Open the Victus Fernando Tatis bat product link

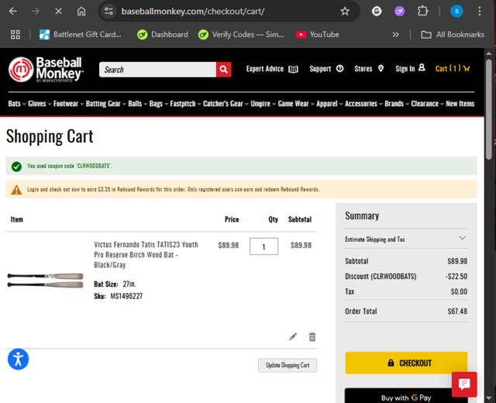146,255
